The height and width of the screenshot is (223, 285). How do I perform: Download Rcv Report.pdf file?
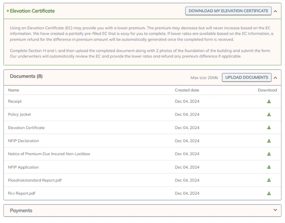click(269, 193)
